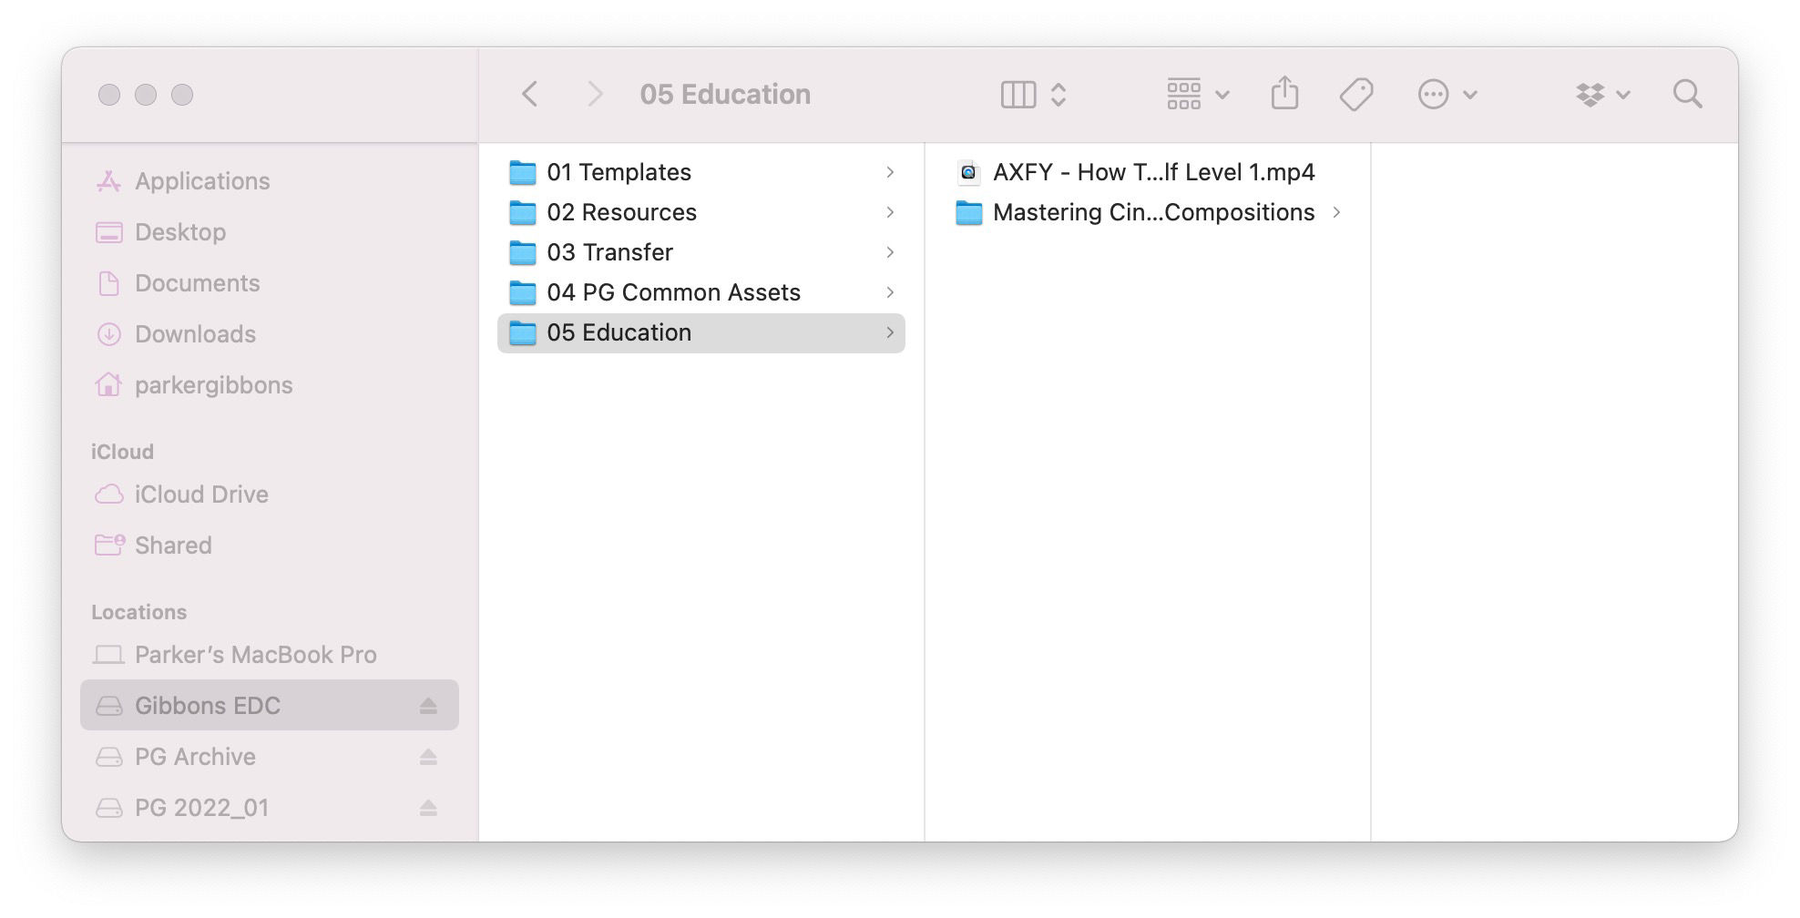Expand the Action menu arrow

tap(1469, 95)
